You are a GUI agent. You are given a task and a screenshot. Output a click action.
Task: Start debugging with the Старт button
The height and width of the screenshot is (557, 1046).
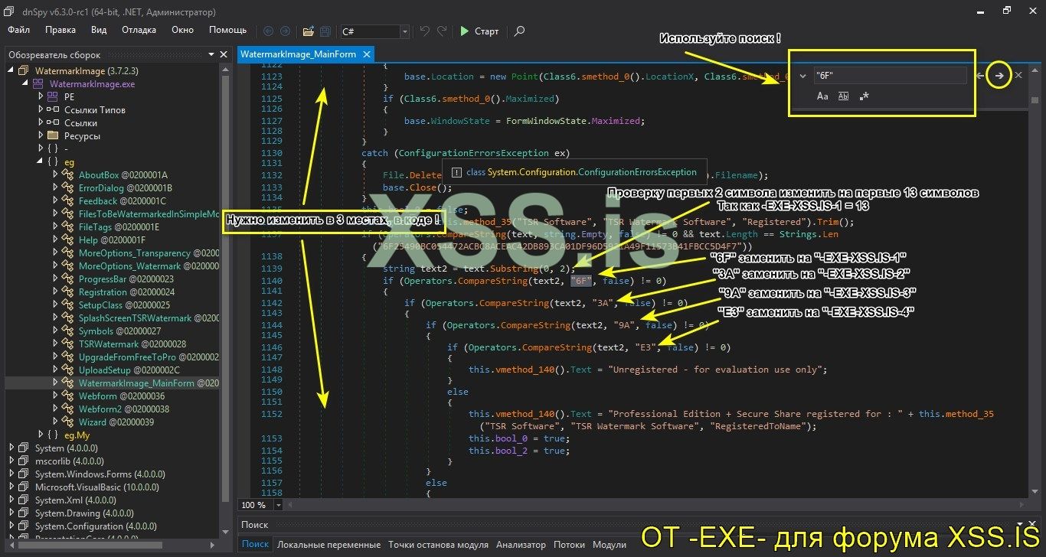479,31
